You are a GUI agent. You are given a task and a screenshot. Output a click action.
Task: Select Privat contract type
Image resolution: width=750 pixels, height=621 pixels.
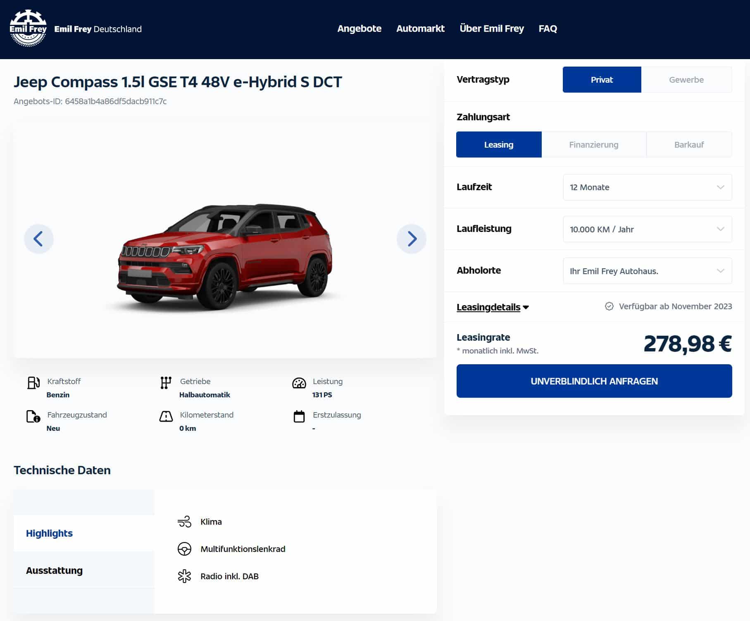click(602, 79)
